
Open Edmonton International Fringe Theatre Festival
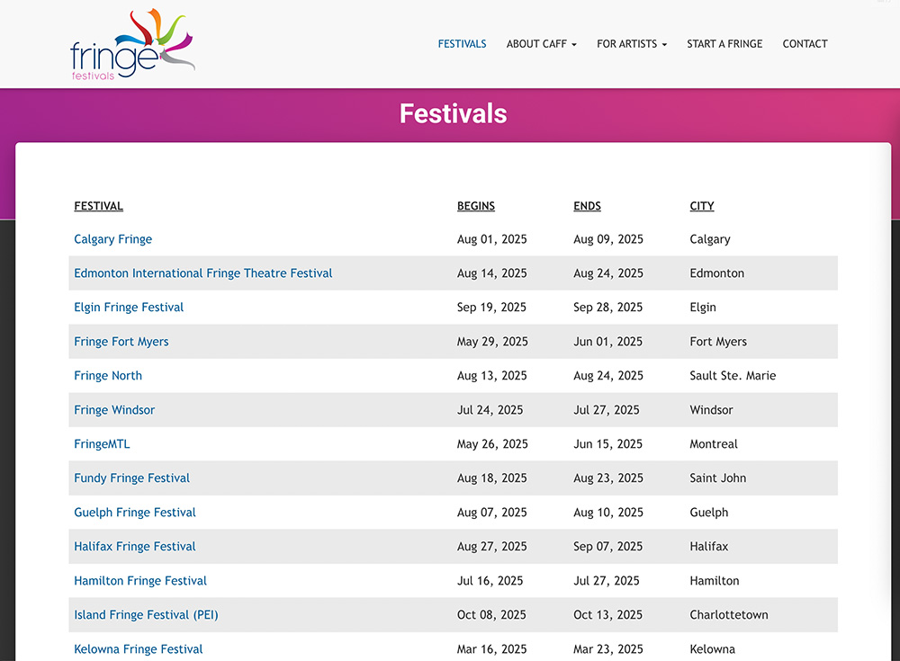click(x=203, y=273)
